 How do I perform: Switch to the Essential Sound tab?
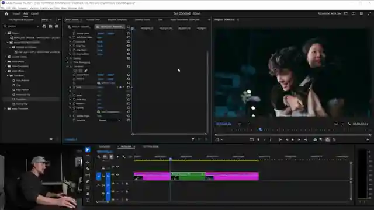coord(143,20)
